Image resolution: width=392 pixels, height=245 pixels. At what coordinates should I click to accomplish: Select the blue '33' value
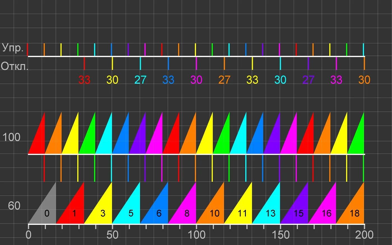168,80
